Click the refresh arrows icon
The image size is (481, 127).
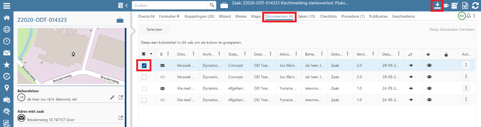coord(475,6)
